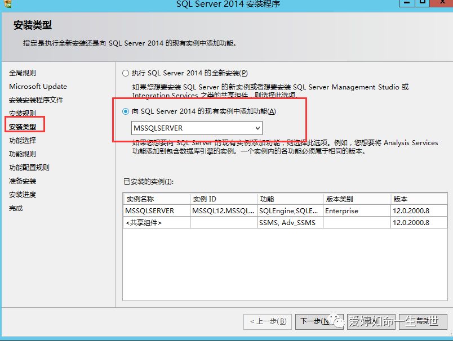Open the MSSQLSERVER instance dropdown
This screenshot has height=341, width=453.
tap(197, 128)
